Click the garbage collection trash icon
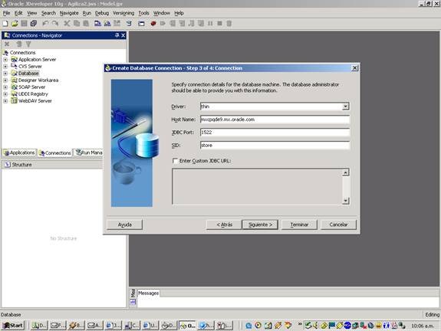 click(229, 24)
